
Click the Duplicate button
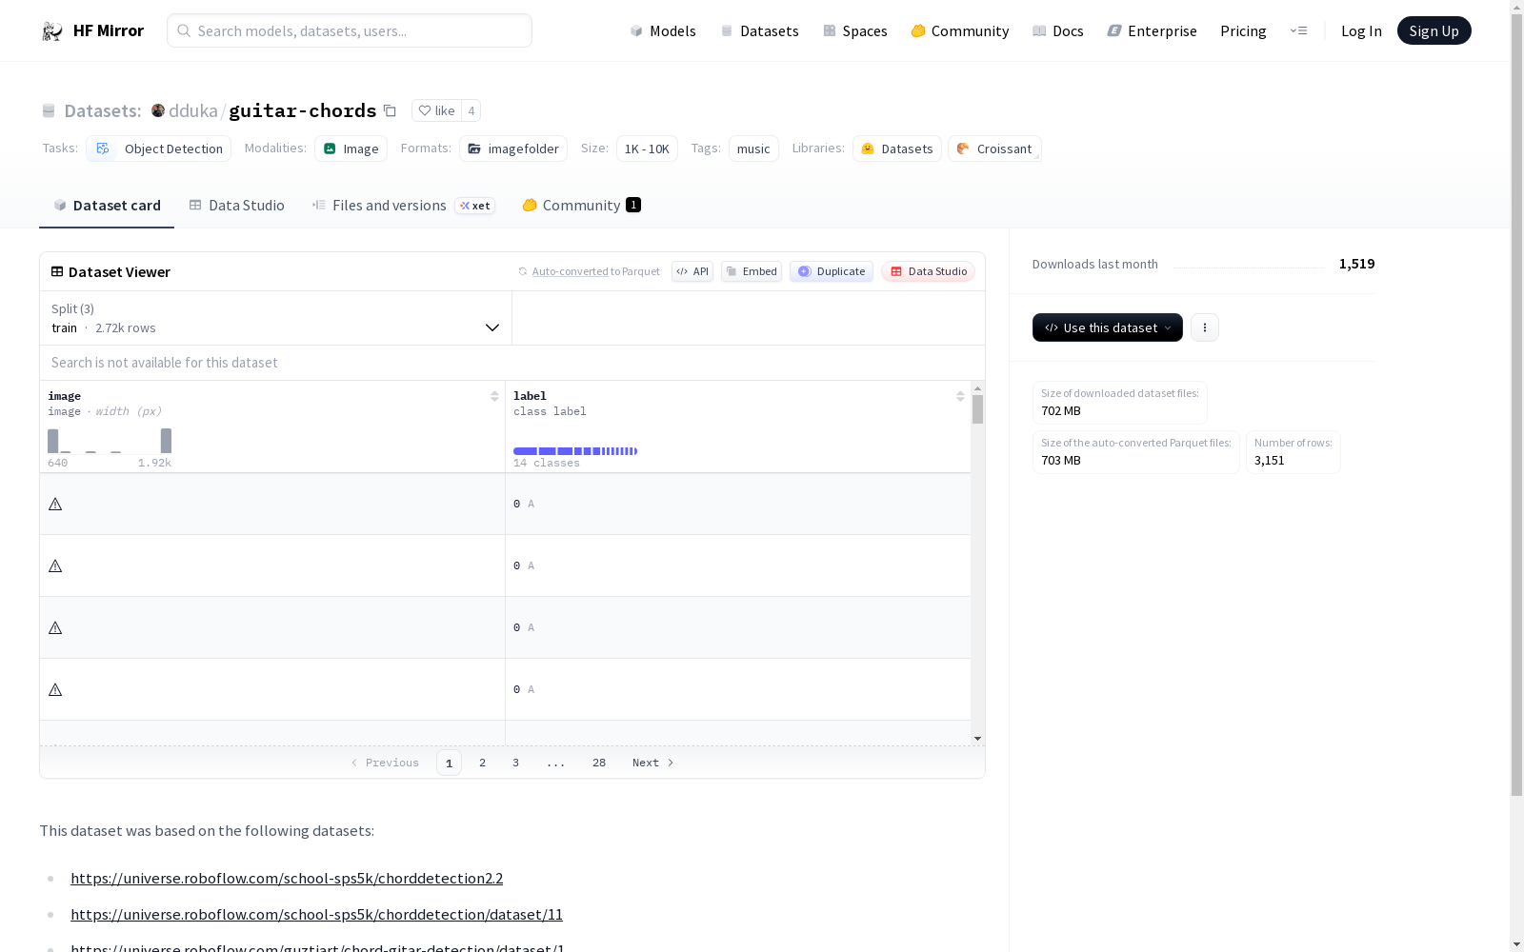832,271
